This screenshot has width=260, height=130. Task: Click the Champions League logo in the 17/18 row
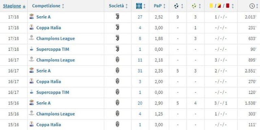click(32, 38)
